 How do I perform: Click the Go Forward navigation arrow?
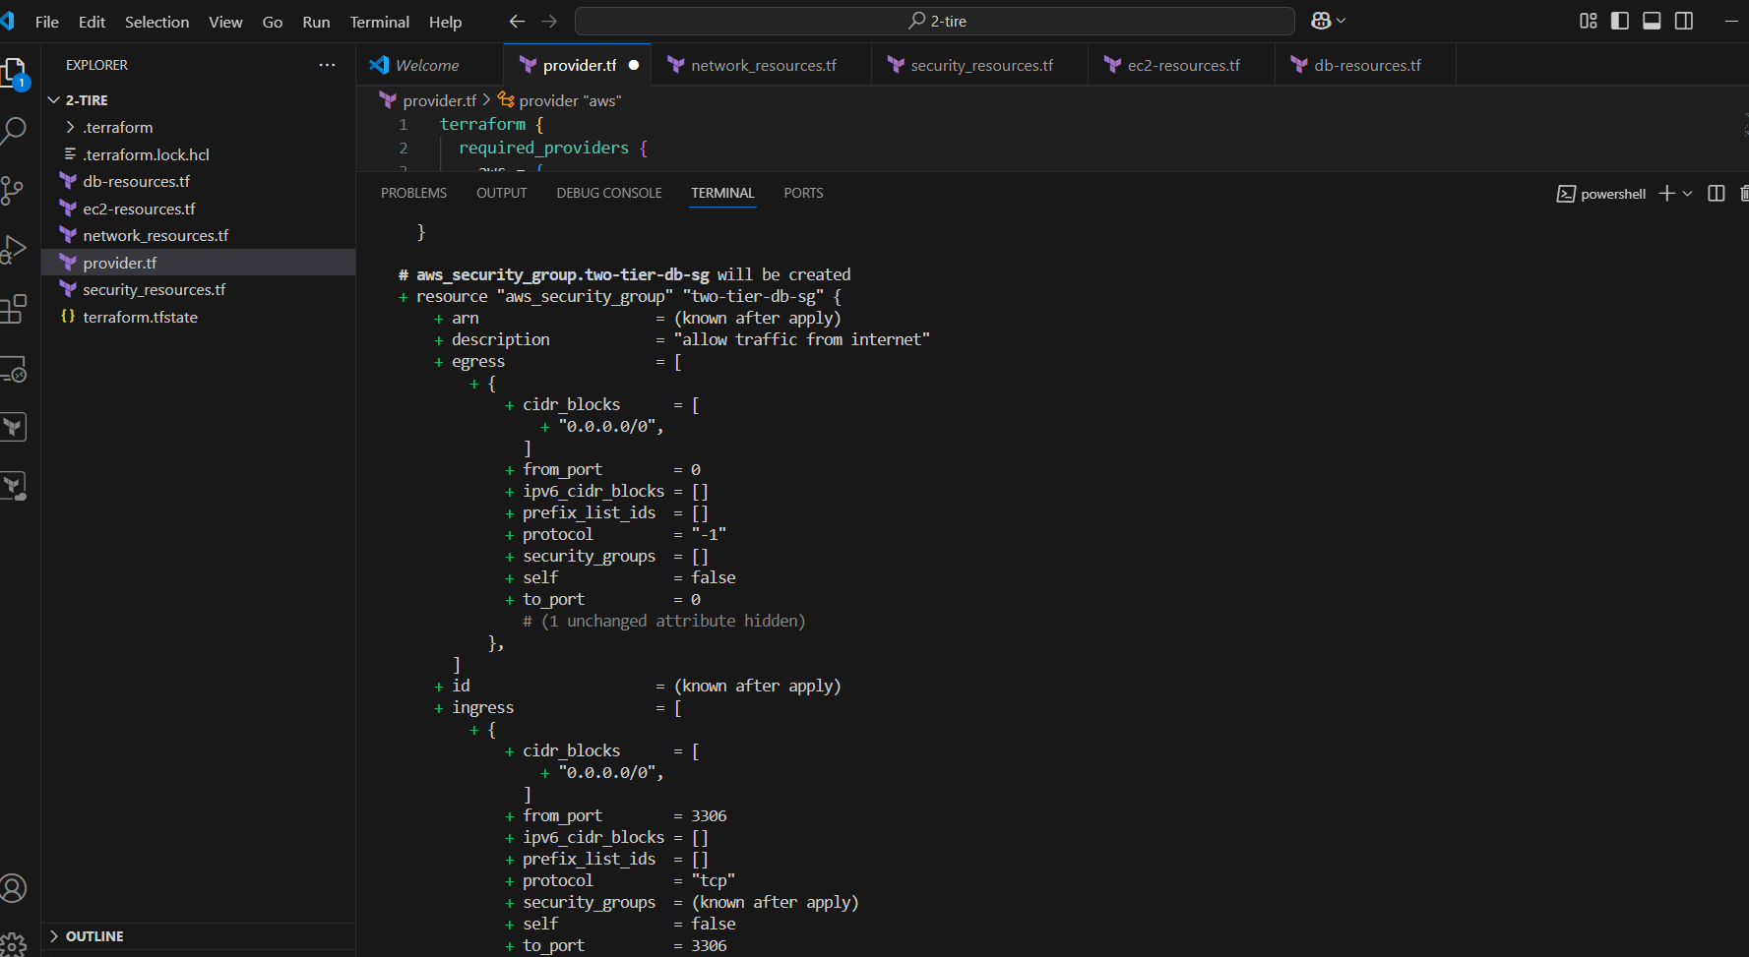549,21
